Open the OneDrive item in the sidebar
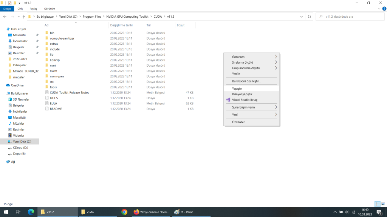The height and width of the screenshot is (217, 387). point(17,85)
